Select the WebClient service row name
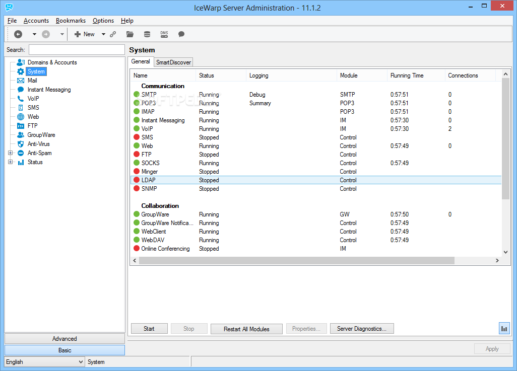 point(154,232)
